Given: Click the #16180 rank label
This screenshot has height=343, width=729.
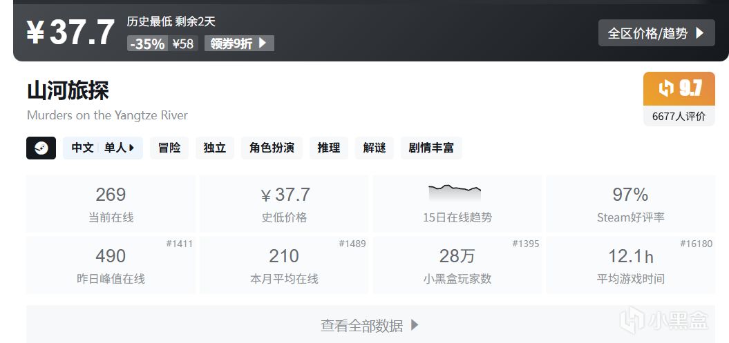Looking at the screenshot, I should click(696, 243).
